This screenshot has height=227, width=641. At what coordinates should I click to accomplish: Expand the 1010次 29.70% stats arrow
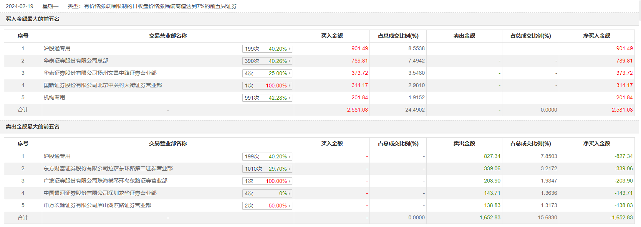(289, 169)
